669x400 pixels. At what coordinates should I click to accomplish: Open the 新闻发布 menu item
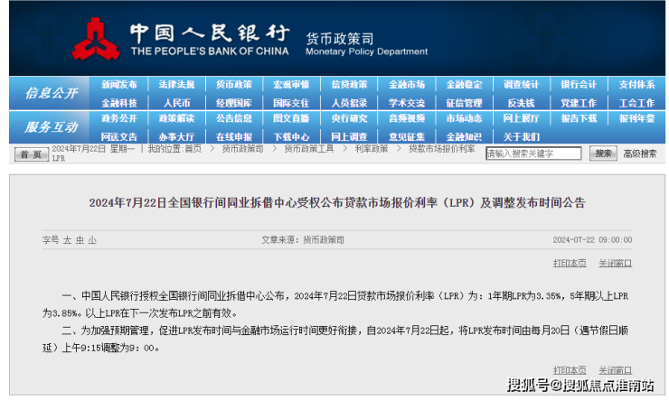[118, 85]
